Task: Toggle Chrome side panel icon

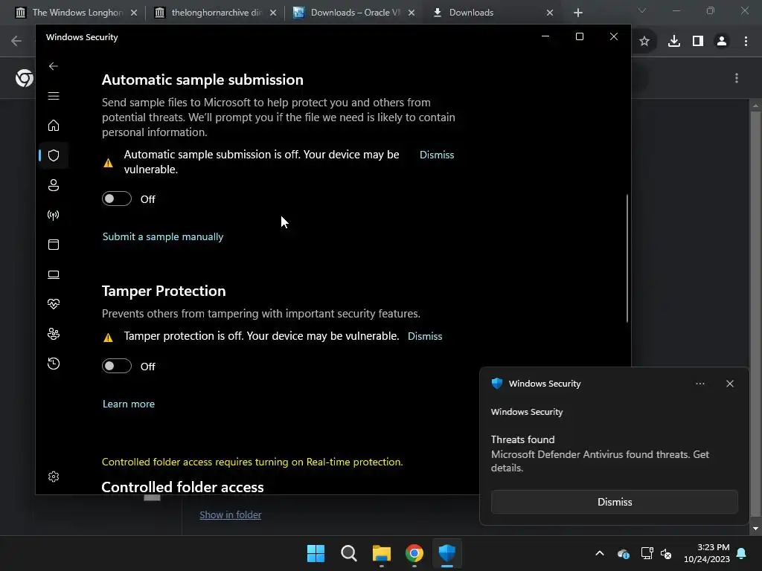Action: [698, 42]
